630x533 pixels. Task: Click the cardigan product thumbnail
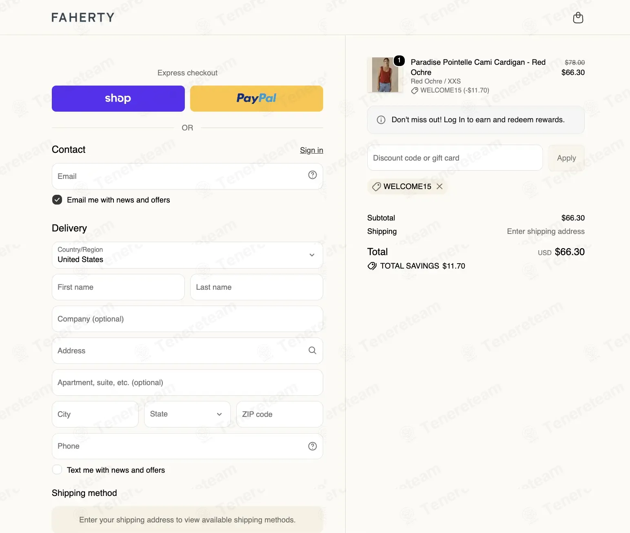(385, 75)
